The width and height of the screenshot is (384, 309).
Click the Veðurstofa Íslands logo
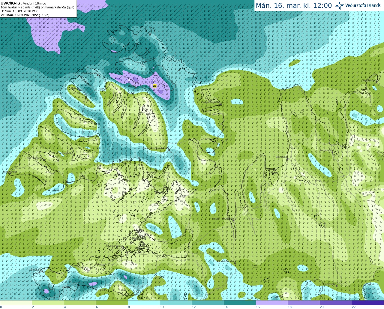click(x=358, y=5)
